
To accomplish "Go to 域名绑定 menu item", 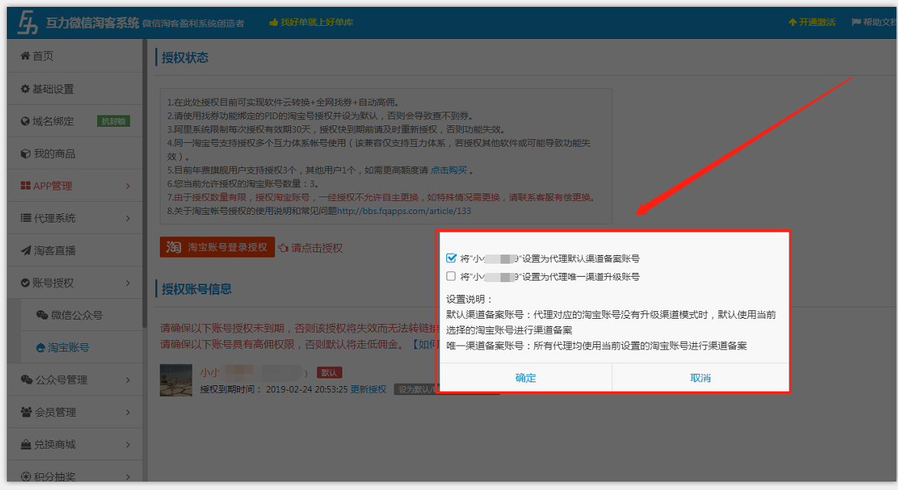I will 74,121.
